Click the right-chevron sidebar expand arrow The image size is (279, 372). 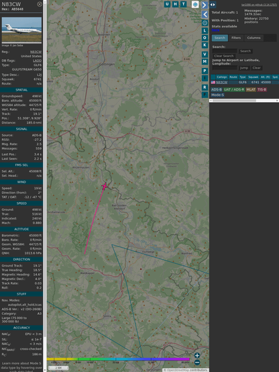pyautogui.click(x=205, y=5)
